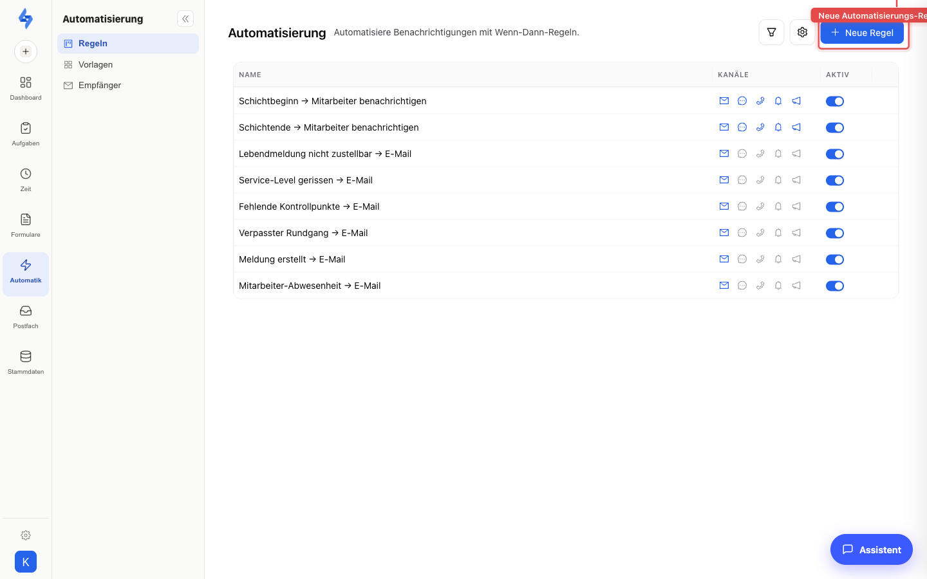Click Neue Regel button
The width and height of the screenshot is (927, 579).
click(x=862, y=32)
